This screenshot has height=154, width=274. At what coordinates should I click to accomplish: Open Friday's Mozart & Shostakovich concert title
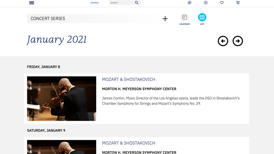129,80
